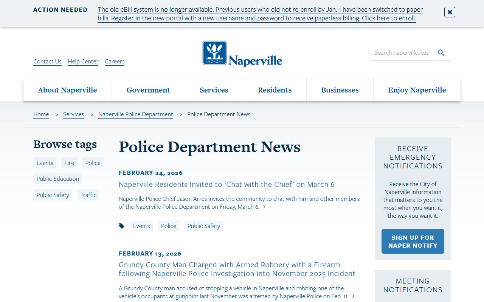Go to Services breadcrumb

(73, 114)
